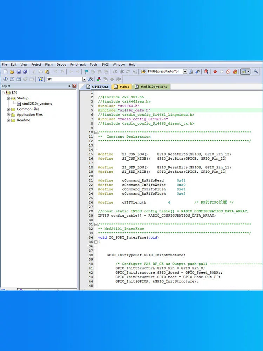Screen dimensions: 263x351
Task: Click the SPI target name field
Action: (x=65, y=79)
